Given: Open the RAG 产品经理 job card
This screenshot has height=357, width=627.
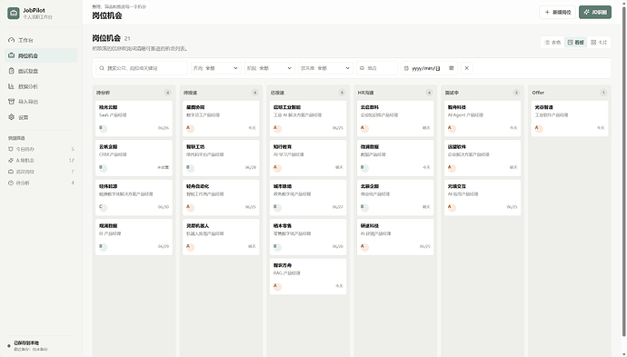Looking at the screenshot, I should [308, 276].
